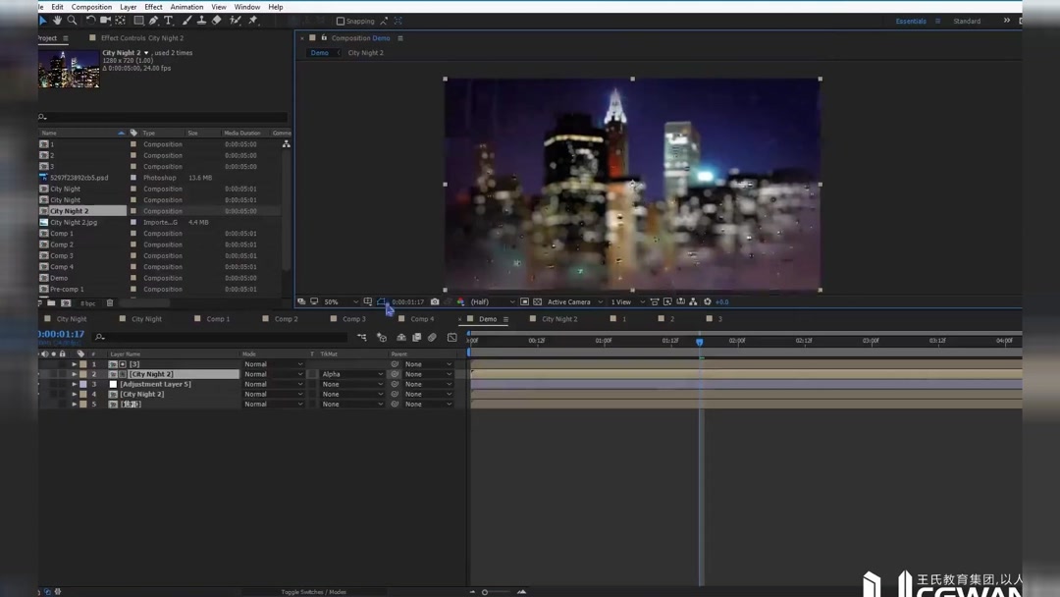Viewport: 1060px width, 597px height.
Task: Take a snapshot with the camera icon
Action: click(435, 302)
